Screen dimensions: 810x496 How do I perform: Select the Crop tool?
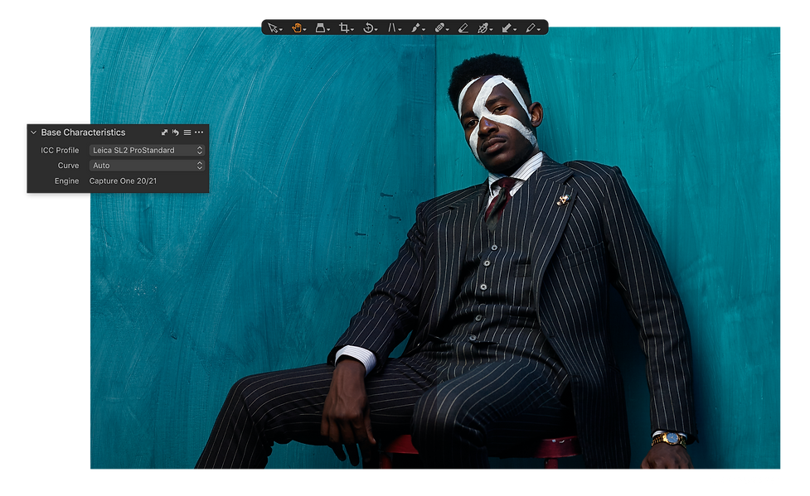(x=343, y=28)
